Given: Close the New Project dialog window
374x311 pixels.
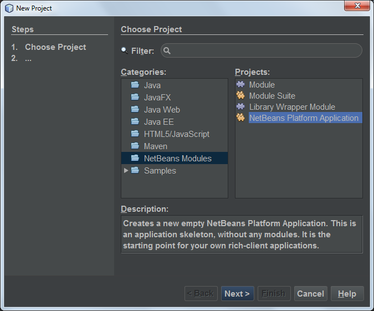Looking at the screenshot, I should pos(357,6).
